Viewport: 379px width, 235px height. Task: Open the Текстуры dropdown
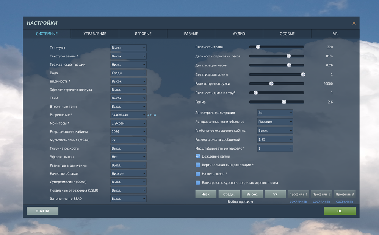[x=128, y=48]
